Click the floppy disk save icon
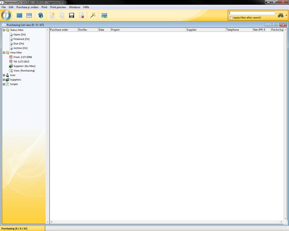This screenshot has width=289, height=231. (72, 15)
